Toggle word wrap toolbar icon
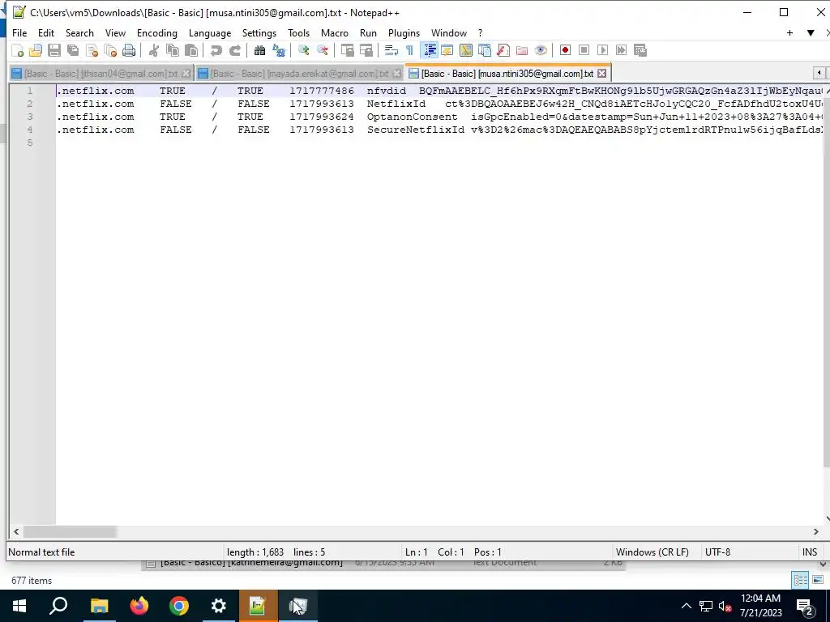 tap(391, 50)
